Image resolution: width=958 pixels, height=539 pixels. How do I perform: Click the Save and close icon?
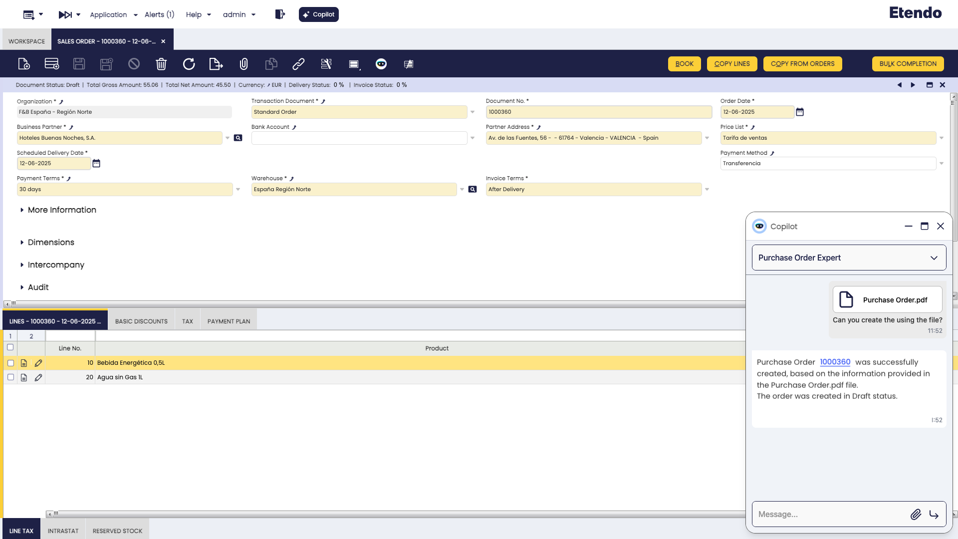[x=106, y=64]
